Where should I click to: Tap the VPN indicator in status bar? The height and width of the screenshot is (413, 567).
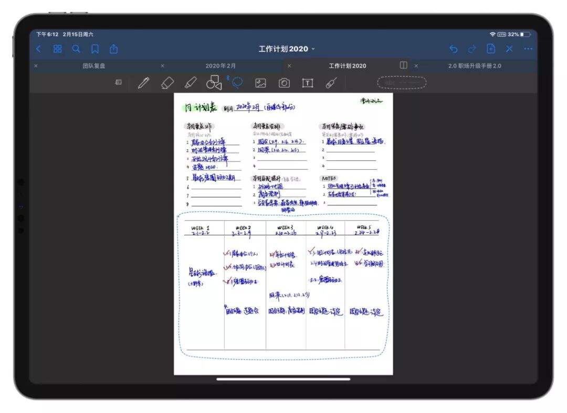[501, 34]
